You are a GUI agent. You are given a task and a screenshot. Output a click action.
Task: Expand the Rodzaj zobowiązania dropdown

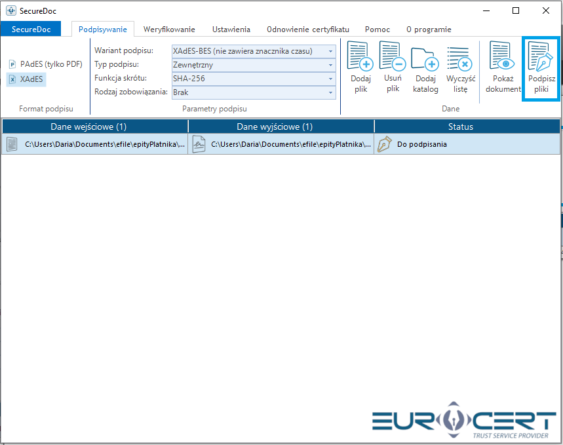tap(254, 92)
